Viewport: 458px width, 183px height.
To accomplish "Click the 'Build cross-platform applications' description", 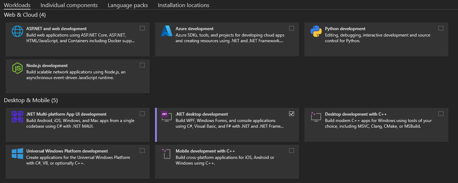I will pyautogui.click(x=225, y=160).
